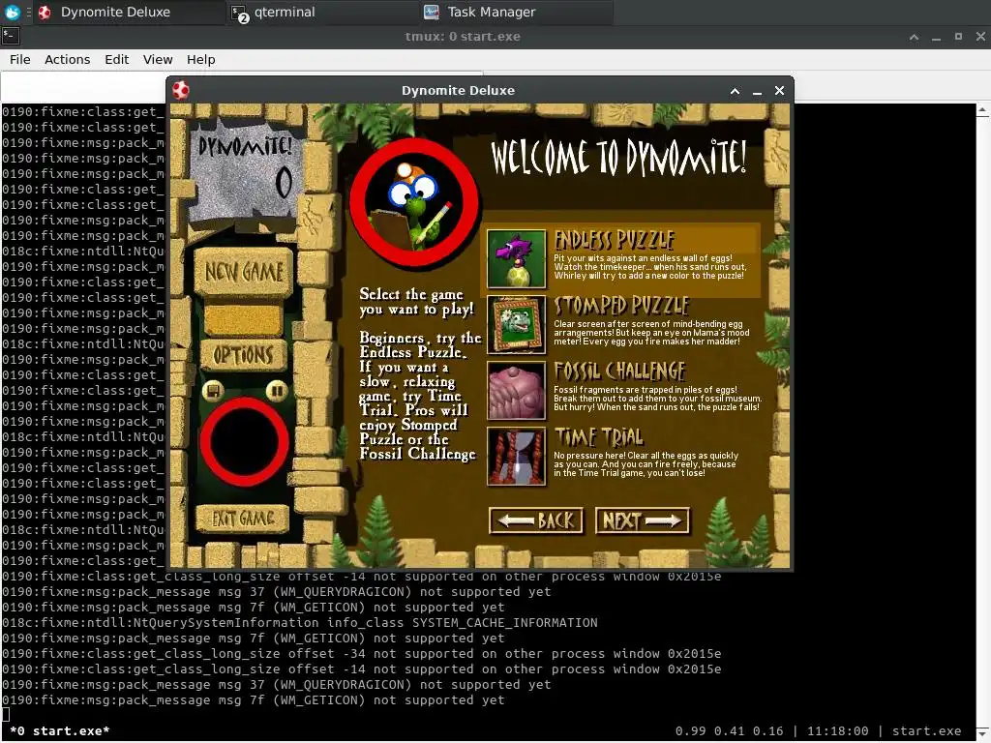Pick the Fossil Challenge fossil icon

coord(517,391)
